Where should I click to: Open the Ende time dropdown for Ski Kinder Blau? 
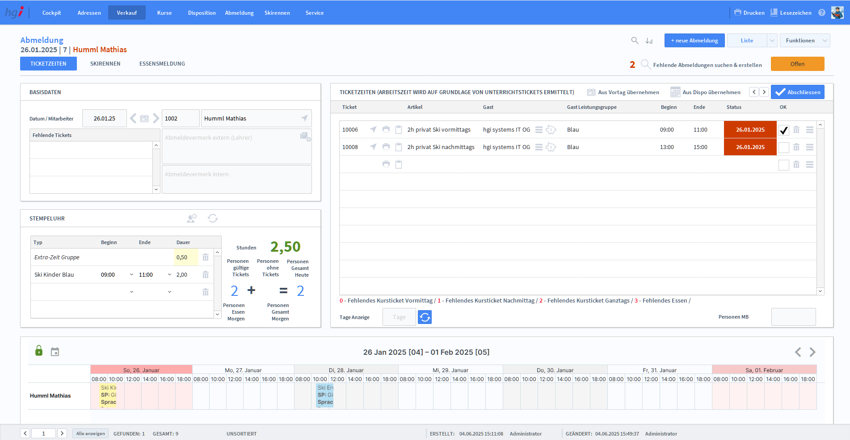[169, 275]
